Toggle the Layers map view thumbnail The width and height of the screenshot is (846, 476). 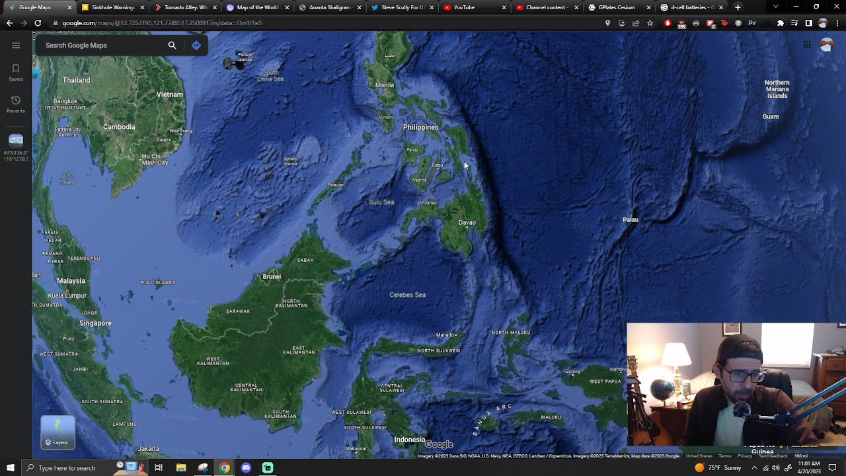tap(58, 432)
